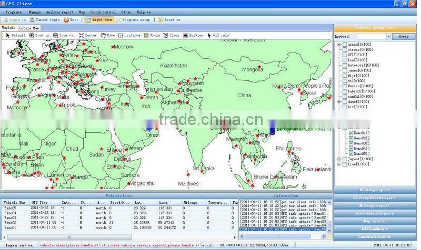
Task: Open the Sound control menu
Action: [103, 12]
